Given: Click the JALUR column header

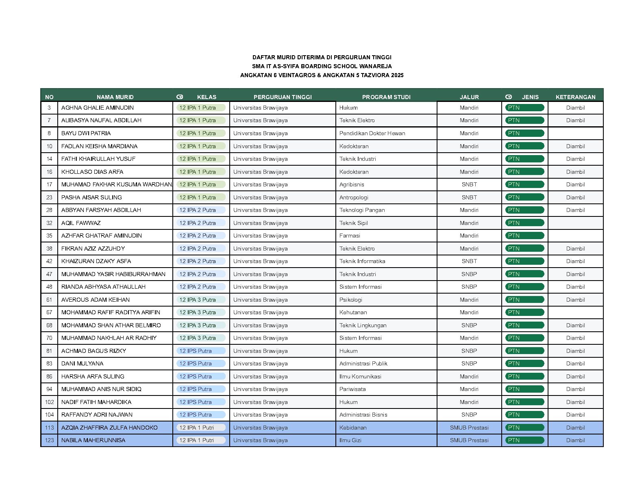Looking at the screenshot, I should [469, 97].
